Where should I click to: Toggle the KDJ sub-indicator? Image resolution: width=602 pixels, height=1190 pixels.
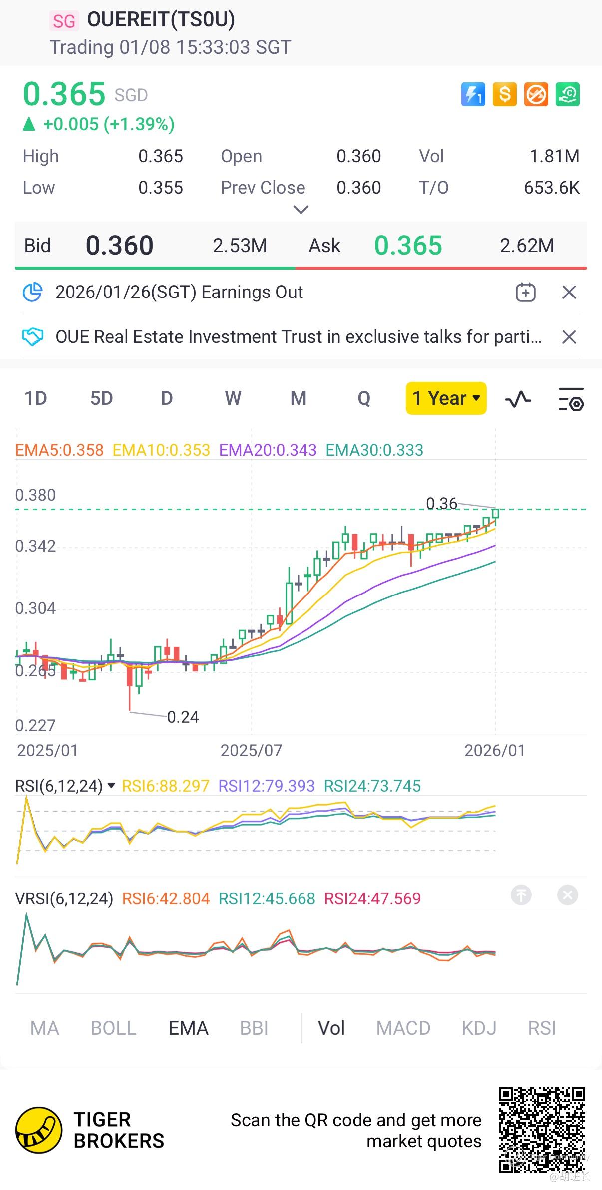pos(479,1028)
